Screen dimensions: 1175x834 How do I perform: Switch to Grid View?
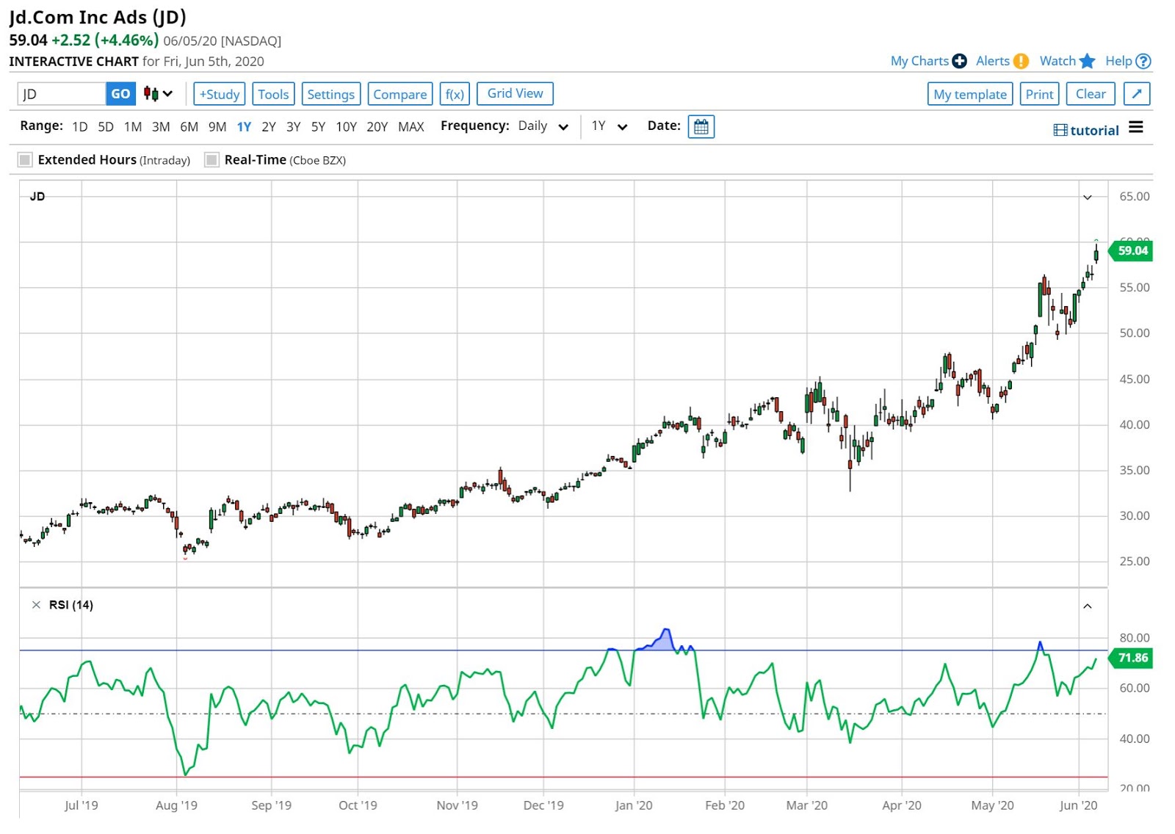click(x=515, y=93)
